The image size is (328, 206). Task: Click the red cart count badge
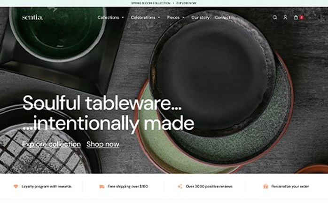click(301, 17)
